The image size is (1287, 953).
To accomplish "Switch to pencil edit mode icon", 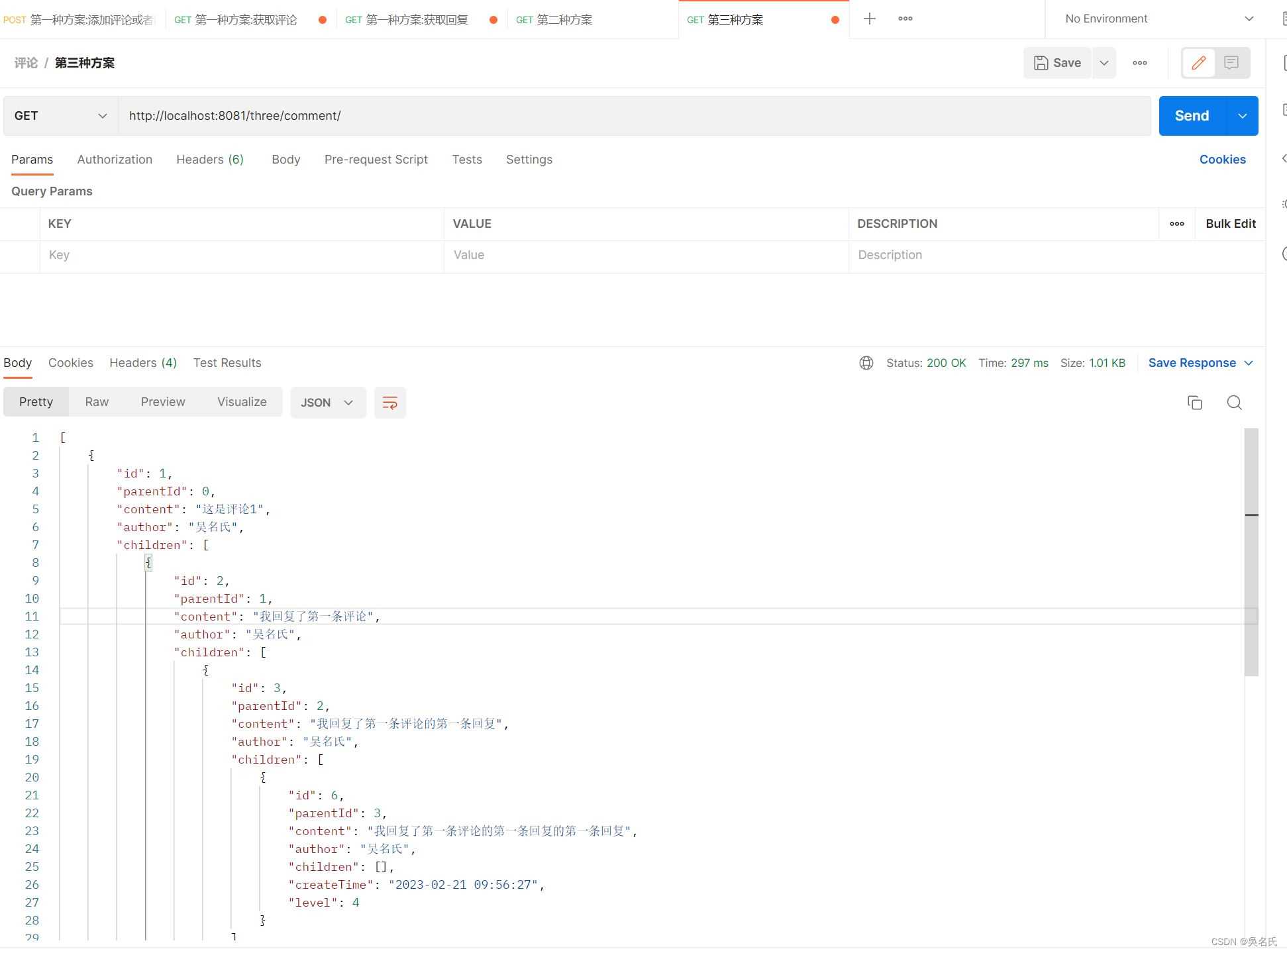I will (x=1199, y=63).
